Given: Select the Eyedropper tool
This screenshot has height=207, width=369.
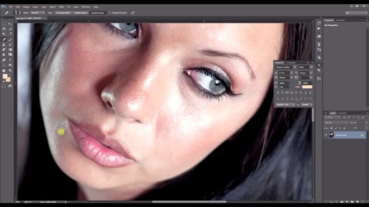Looking at the screenshot, I should pyautogui.click(x=10, y=34).
